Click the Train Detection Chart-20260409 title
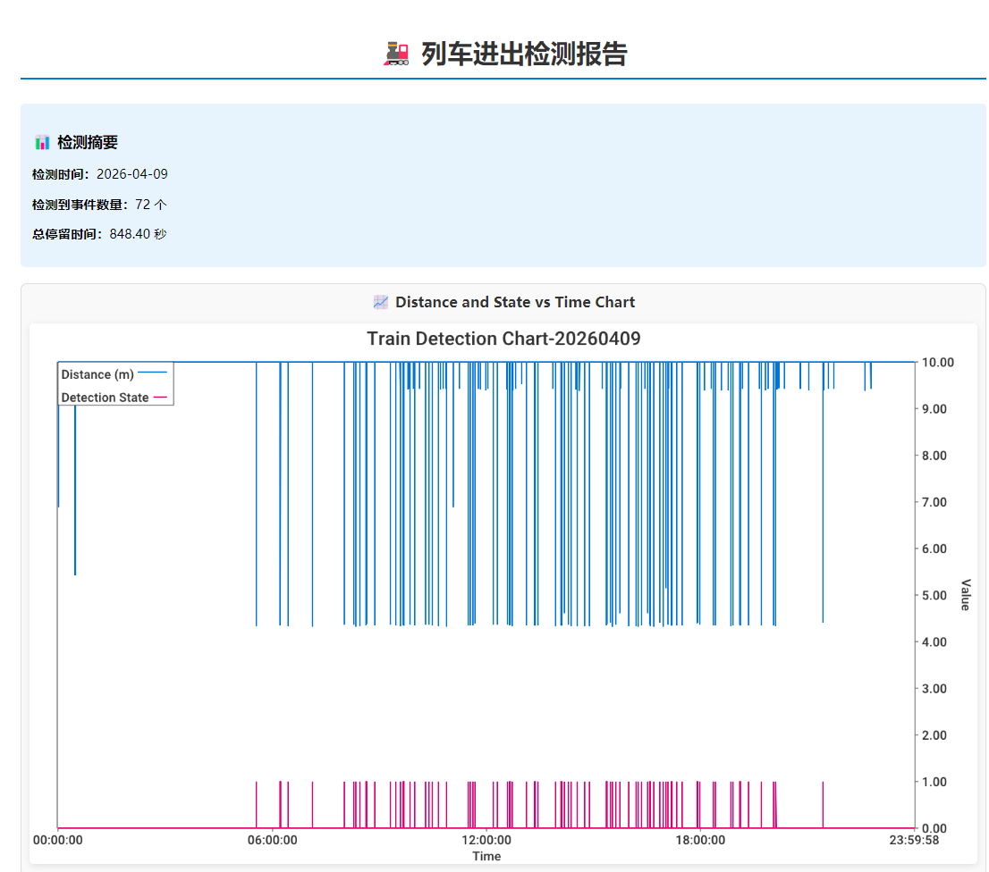The height and width of the screenshot is (872, 989). point(503,339)
